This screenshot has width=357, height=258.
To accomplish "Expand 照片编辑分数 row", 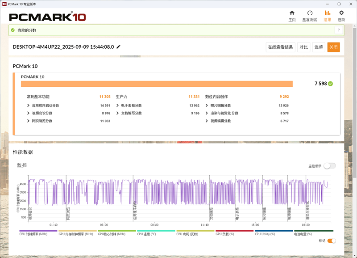I will pyautogui.click(x=207, y=106).
